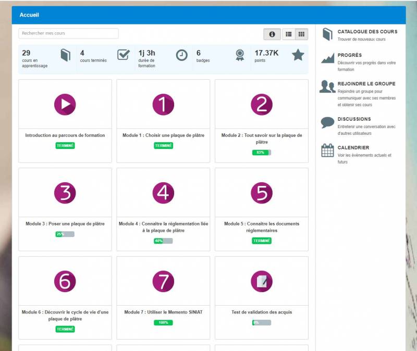
Task: Click the number 4 icon of Module 4
Action: (163, 193)
